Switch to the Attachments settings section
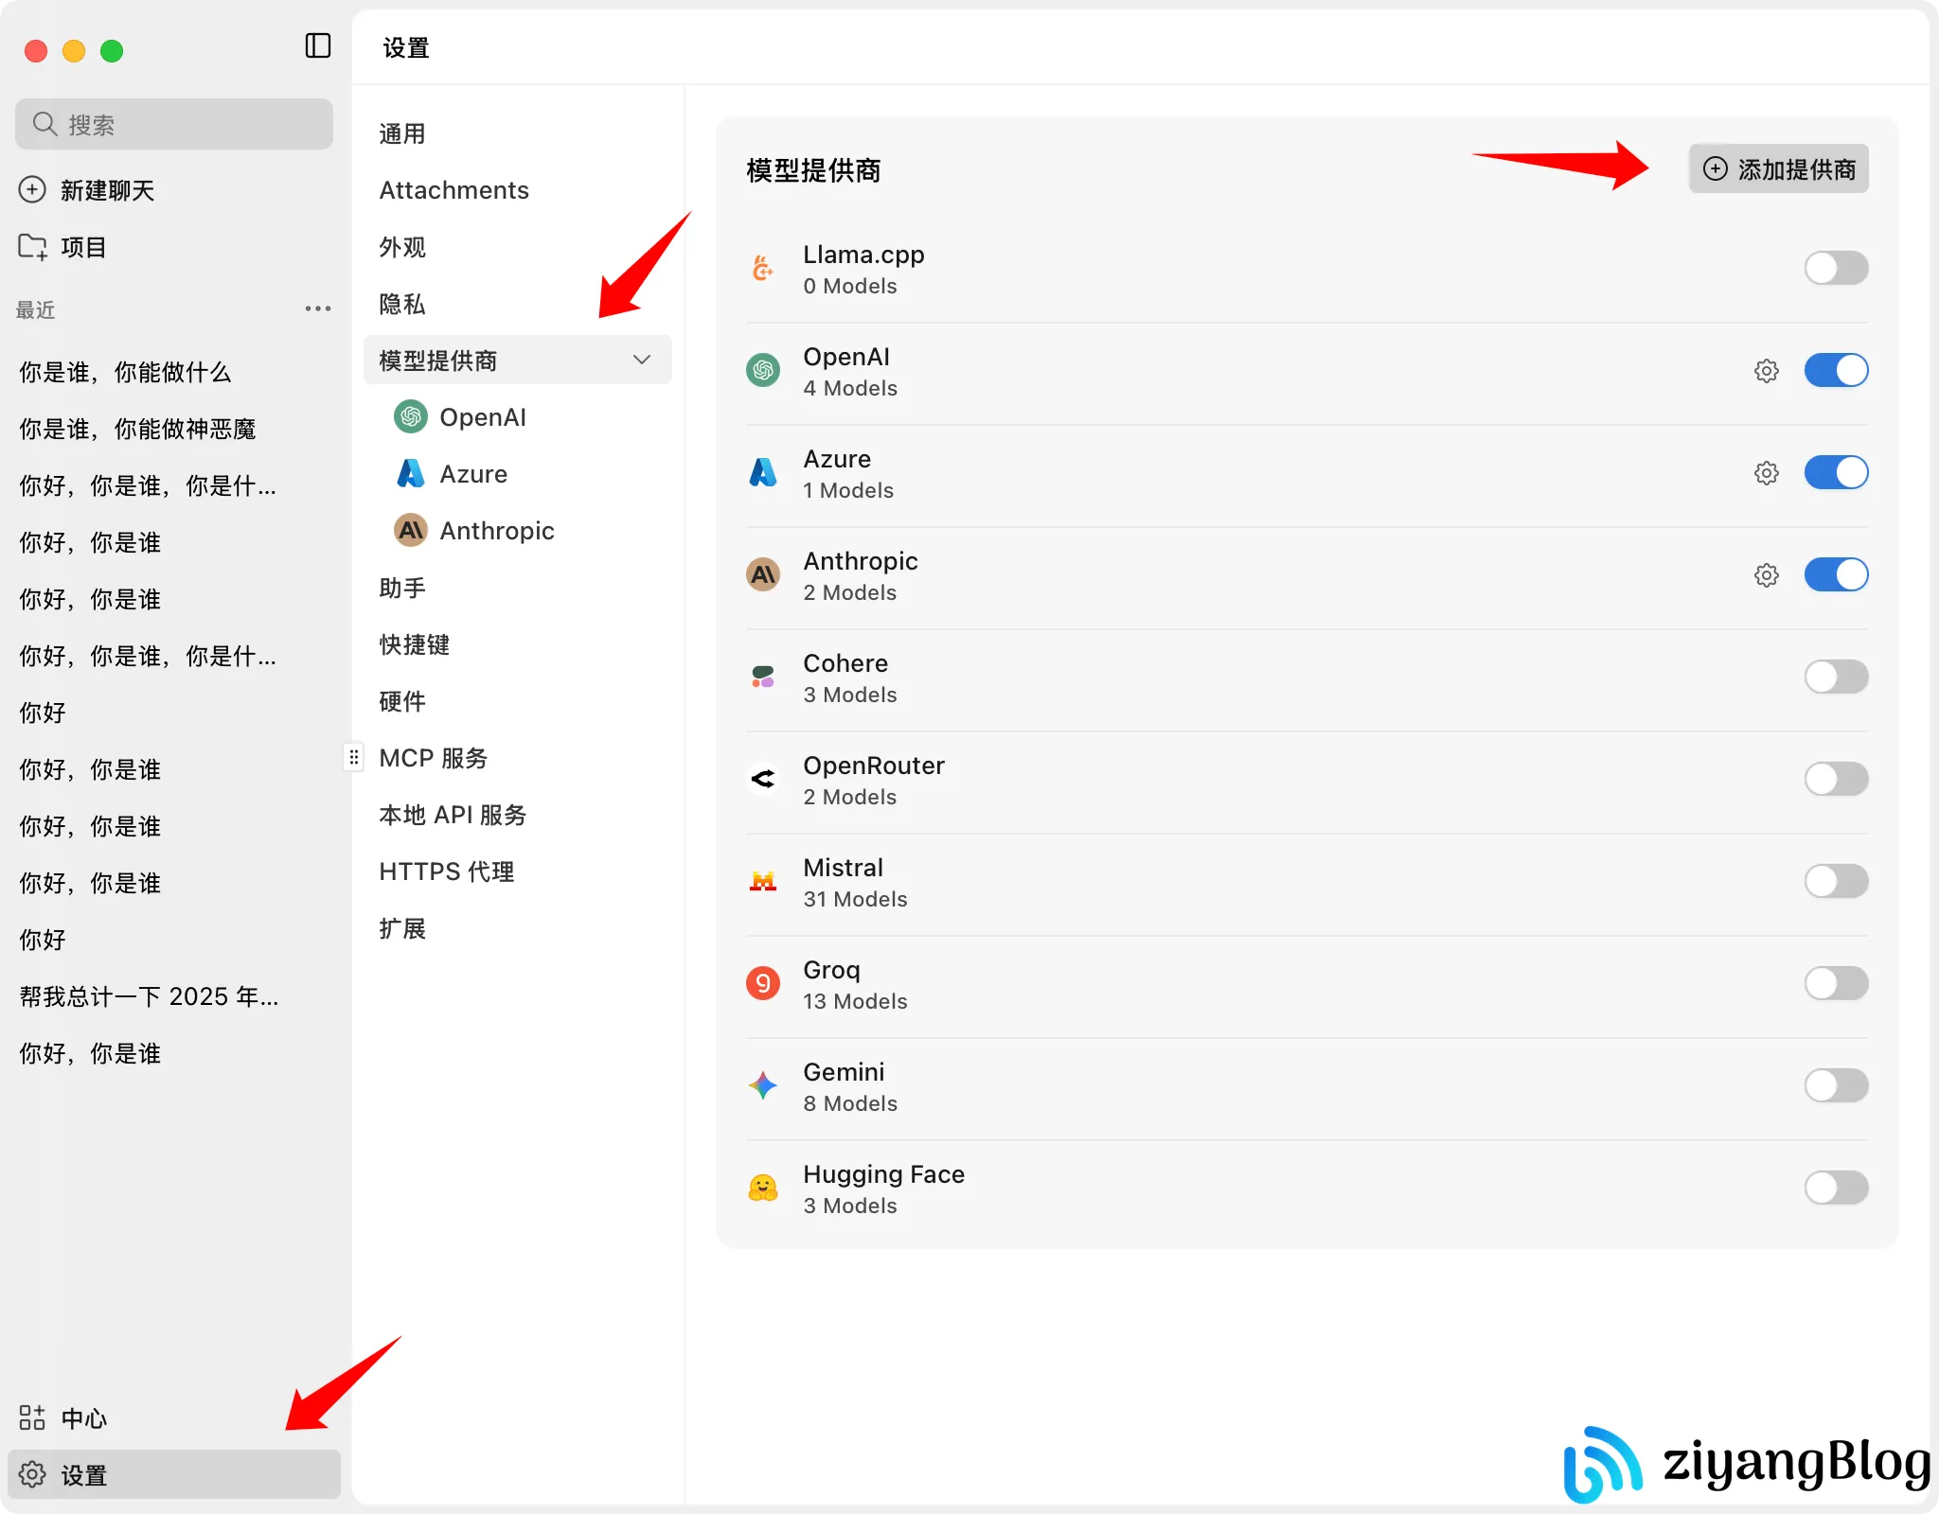This screenshot has width=1939, height=1514. click(x=454, y=189)
